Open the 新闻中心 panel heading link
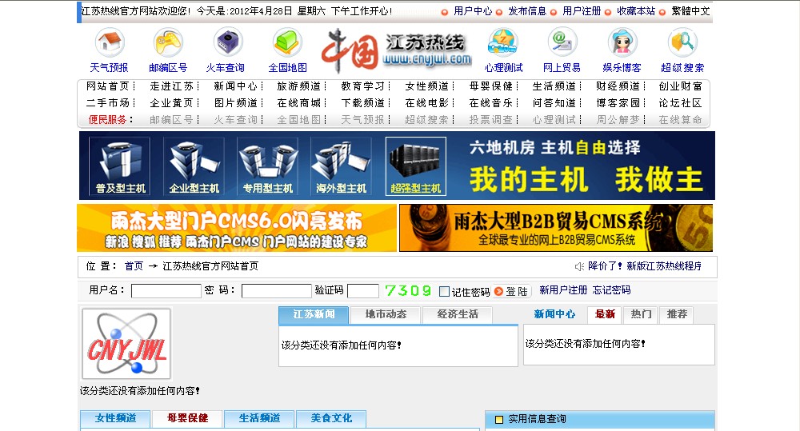The image size is (800, 431). [x=554, y=314]
